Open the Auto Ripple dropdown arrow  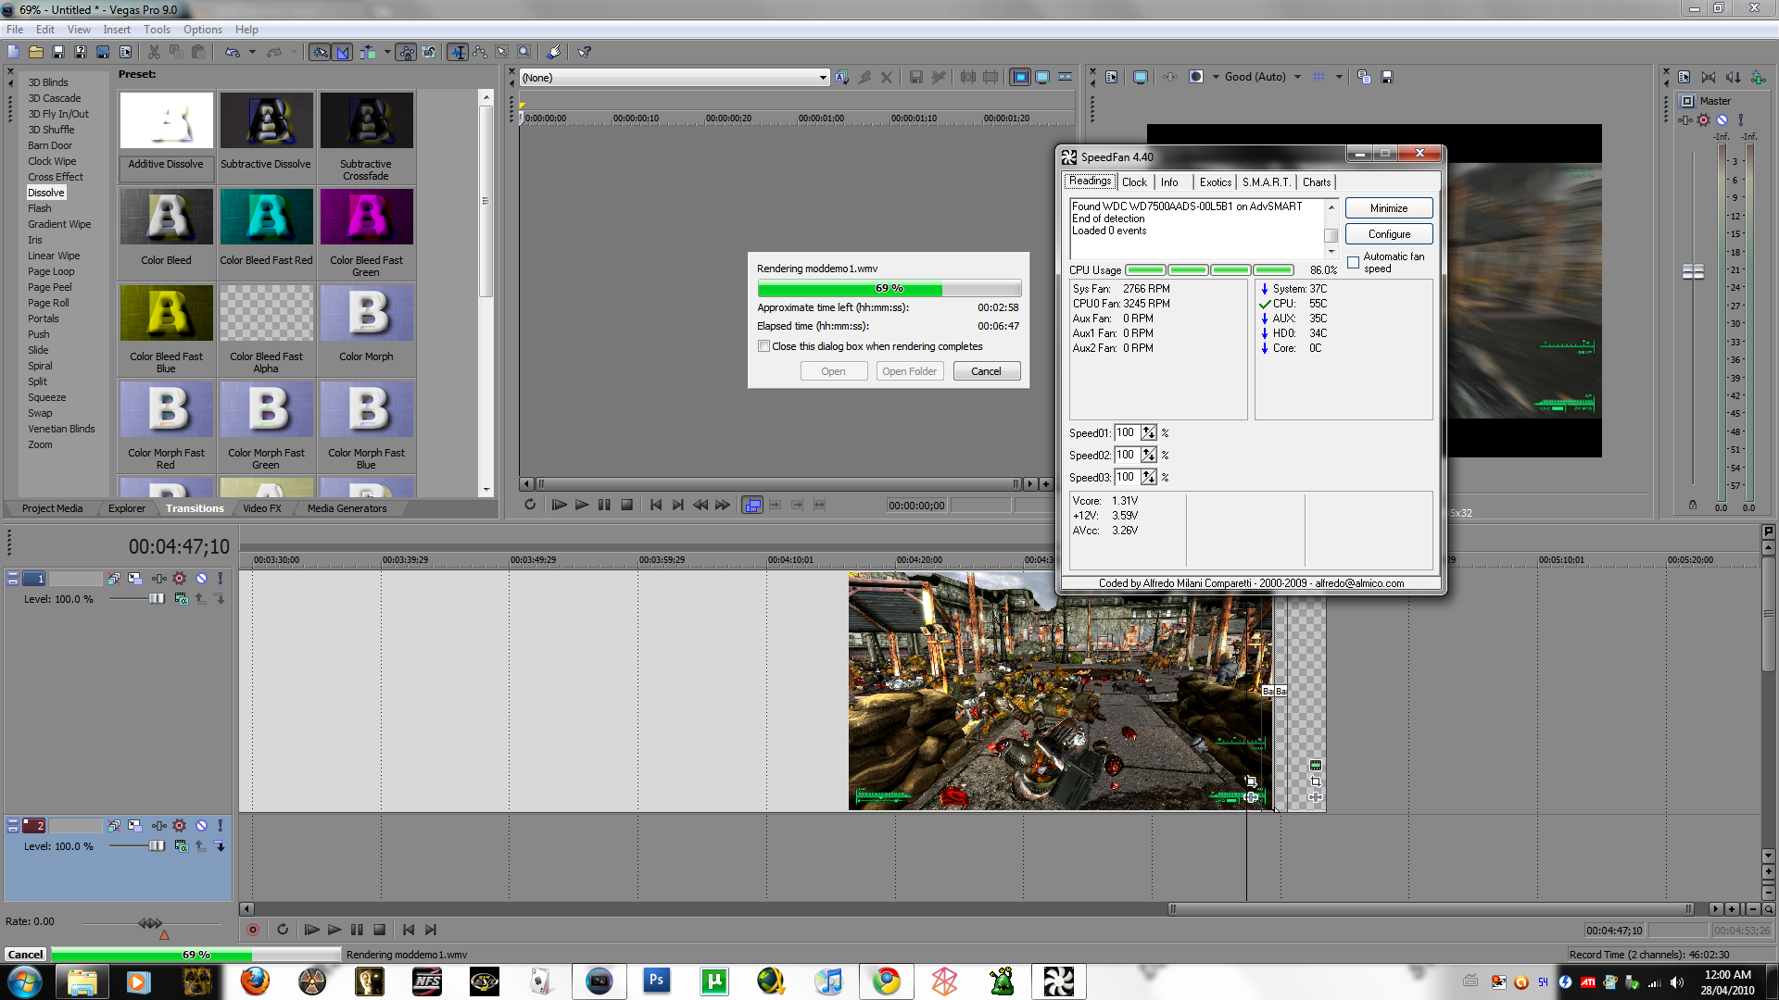pos(387,52)
